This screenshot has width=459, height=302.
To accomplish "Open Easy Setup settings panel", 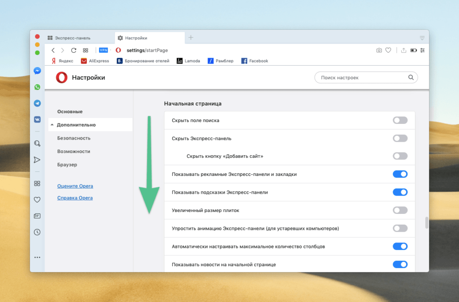I will click(x=422, y=50).
